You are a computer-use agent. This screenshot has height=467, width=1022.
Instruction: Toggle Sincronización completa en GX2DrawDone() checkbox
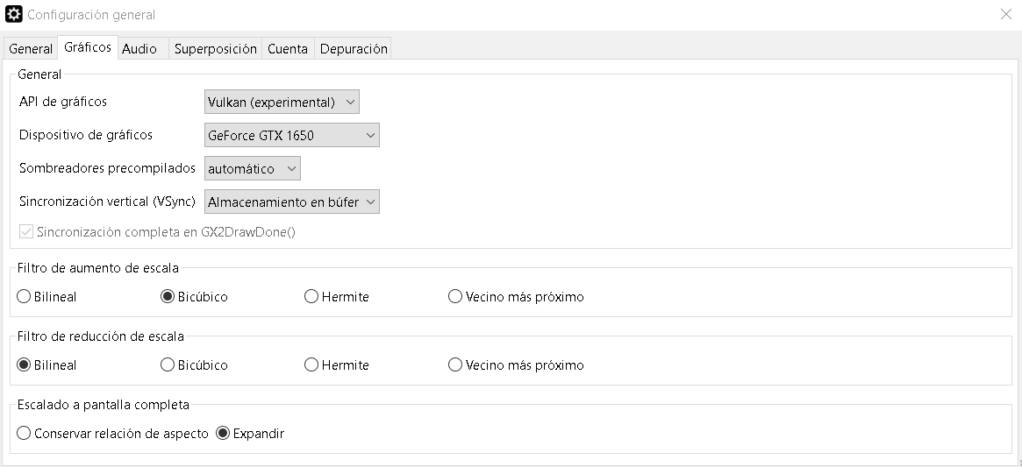(x=26, y=232)
